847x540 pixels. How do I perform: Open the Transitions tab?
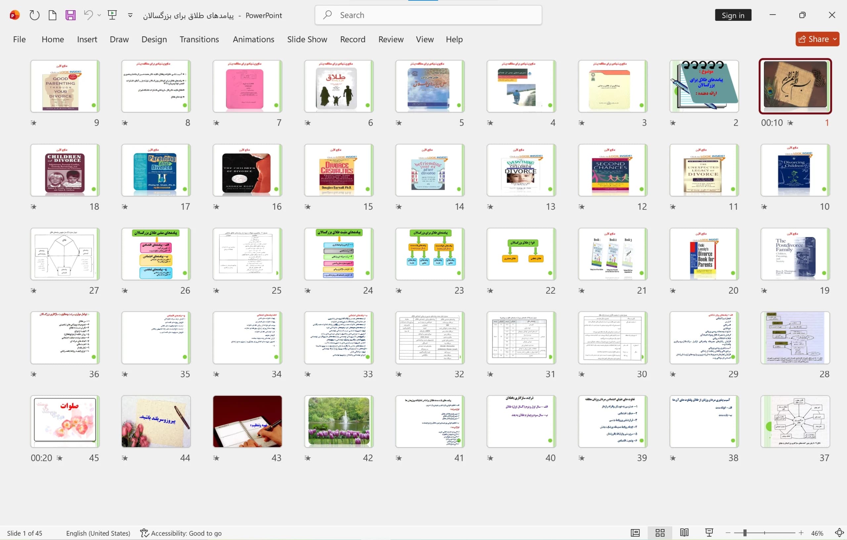pos(199,39)
